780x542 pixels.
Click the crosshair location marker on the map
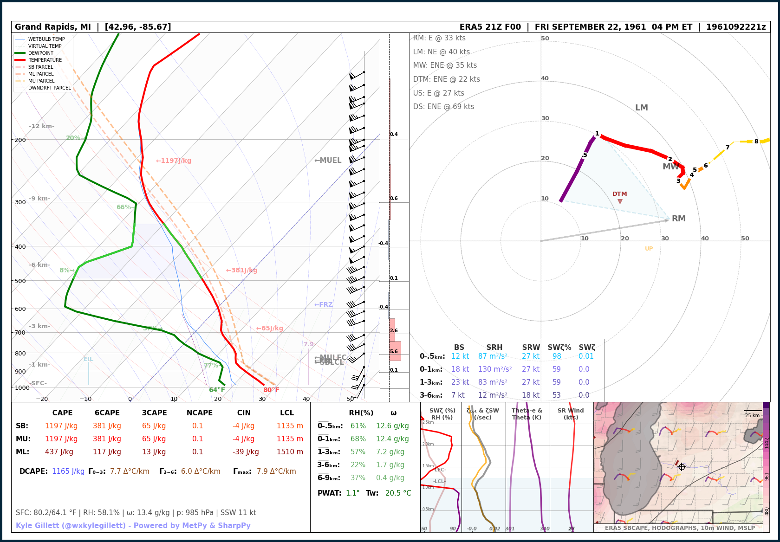tap(682, 467)
